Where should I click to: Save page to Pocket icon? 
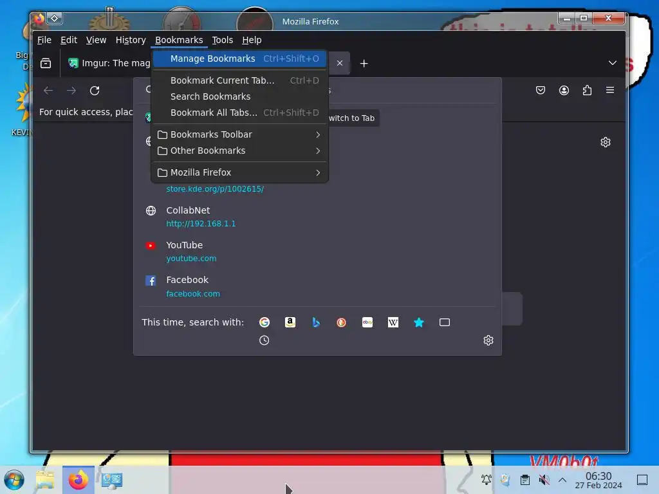[x=541, y=90]
